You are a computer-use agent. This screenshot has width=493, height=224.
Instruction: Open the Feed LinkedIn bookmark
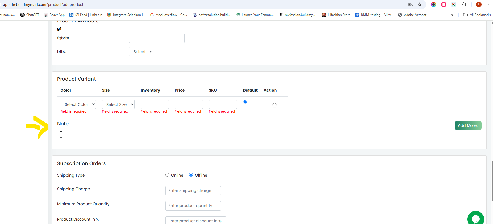click(86, 15)
